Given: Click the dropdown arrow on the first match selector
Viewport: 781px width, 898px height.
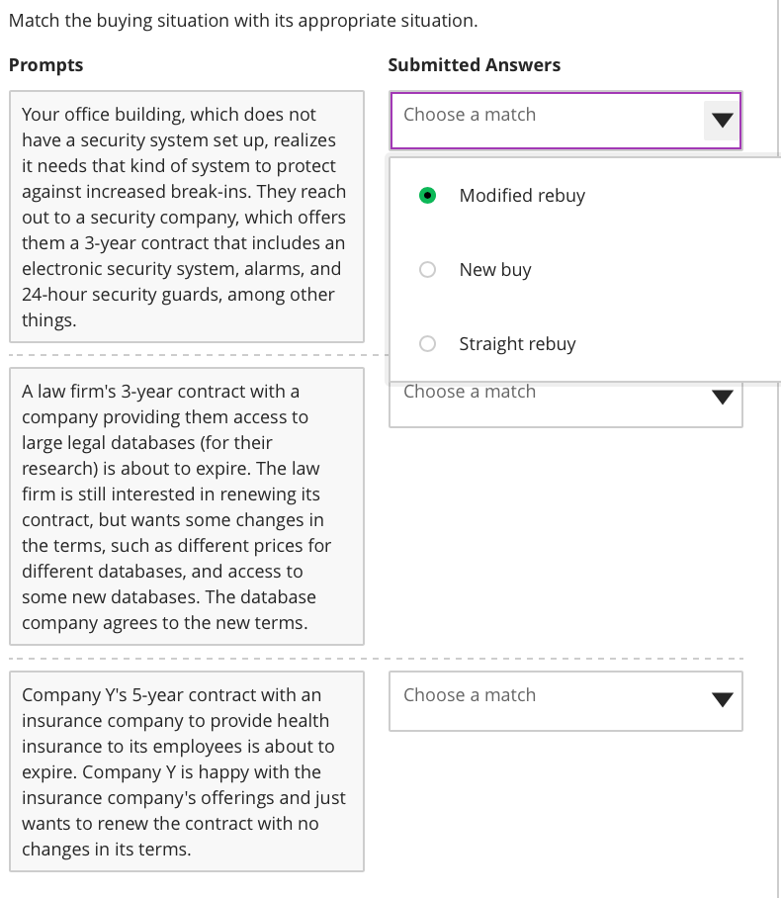Looking at the screenshot, I should (723, 120).
